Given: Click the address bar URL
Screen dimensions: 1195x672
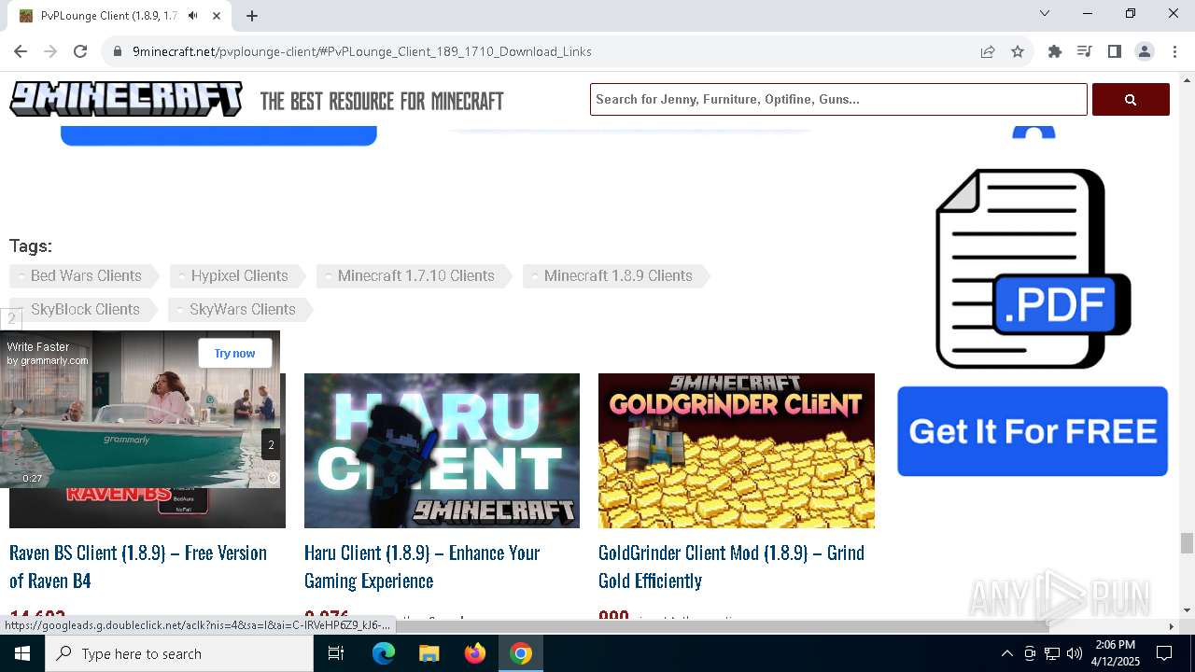Looking at the screenshot, I should point(362,51).
